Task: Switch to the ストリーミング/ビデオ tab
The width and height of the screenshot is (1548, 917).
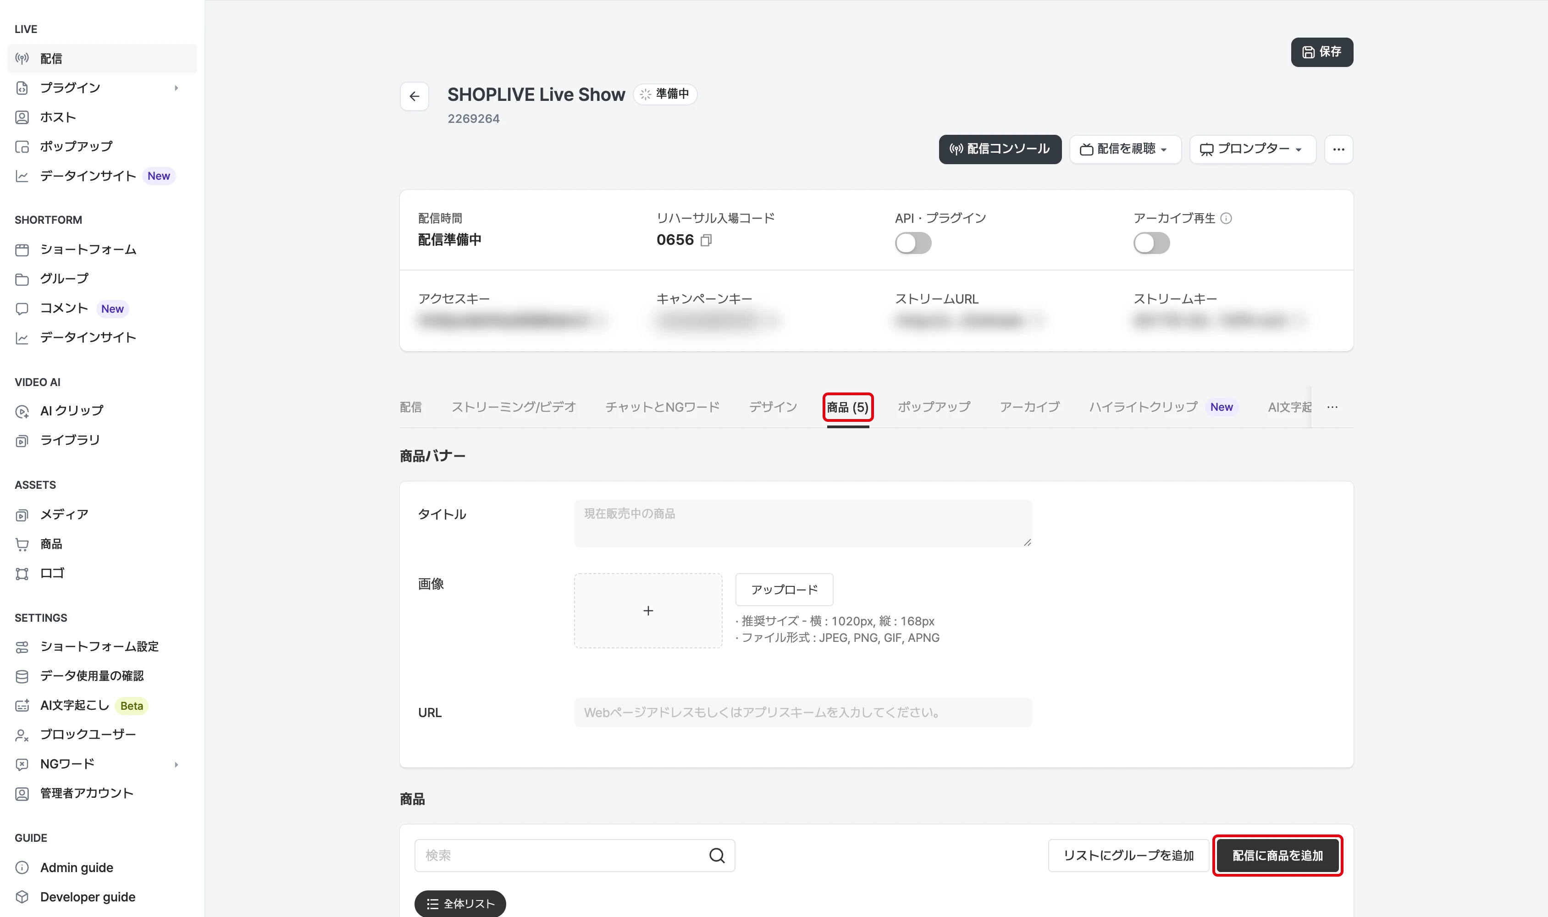Action: (x=513, y=407)
